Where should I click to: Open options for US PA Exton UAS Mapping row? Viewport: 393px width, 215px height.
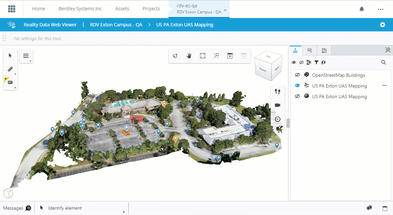[x=384, y=85]
